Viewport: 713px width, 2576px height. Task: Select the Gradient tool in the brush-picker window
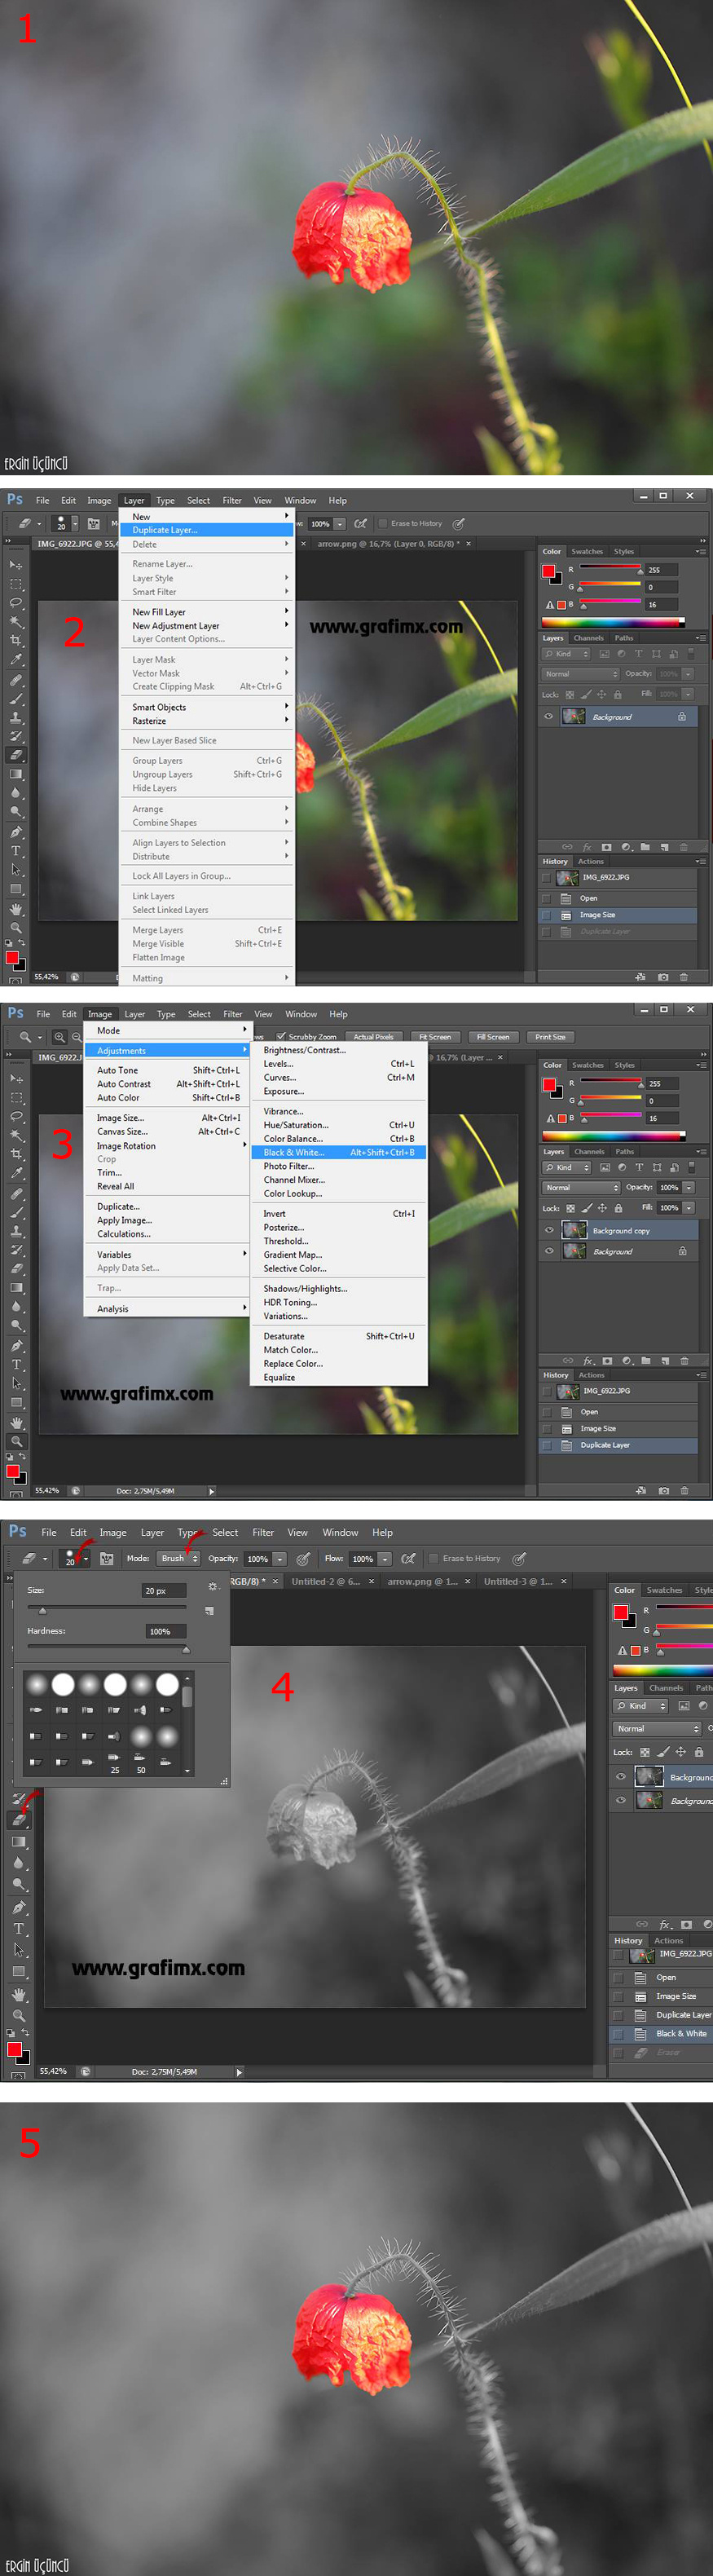coord(19,1841)
